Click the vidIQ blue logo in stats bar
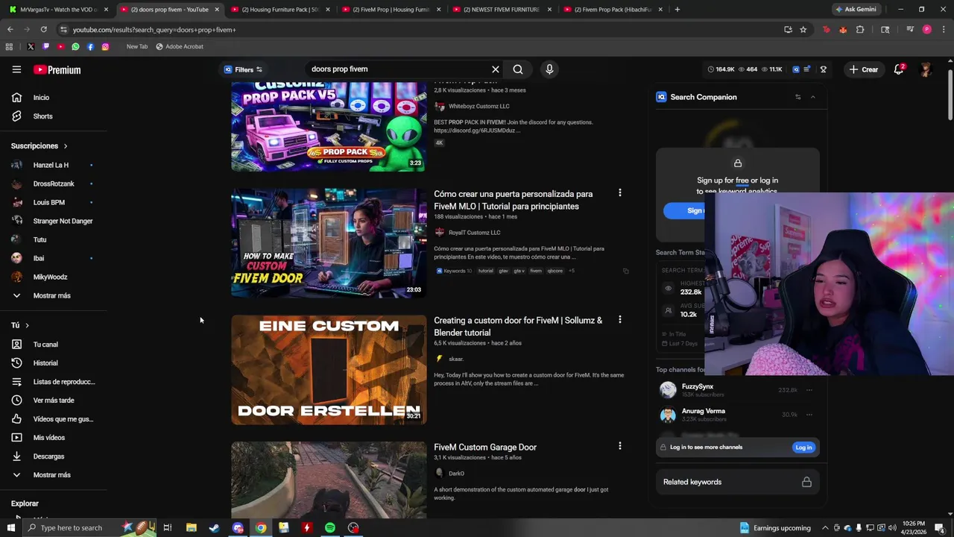This screenshot has height=537, width=954. 796,69
